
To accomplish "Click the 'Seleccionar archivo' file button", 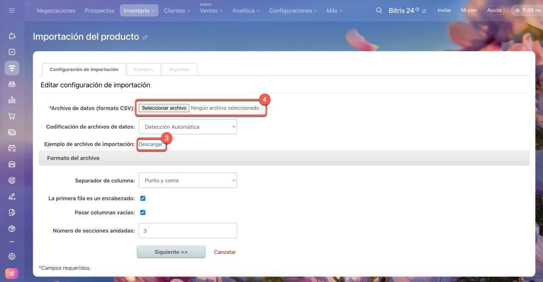I will click(x=164, y=108).
